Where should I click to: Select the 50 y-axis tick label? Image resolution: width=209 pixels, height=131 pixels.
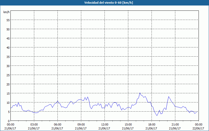click(x=8, y=29)
